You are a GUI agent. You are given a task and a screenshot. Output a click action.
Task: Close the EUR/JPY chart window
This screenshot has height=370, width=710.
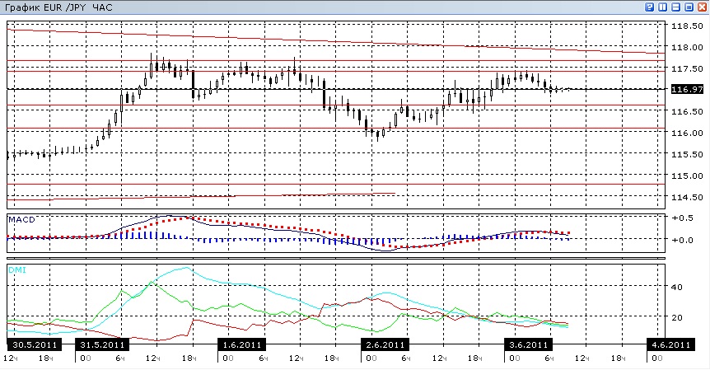703,7
